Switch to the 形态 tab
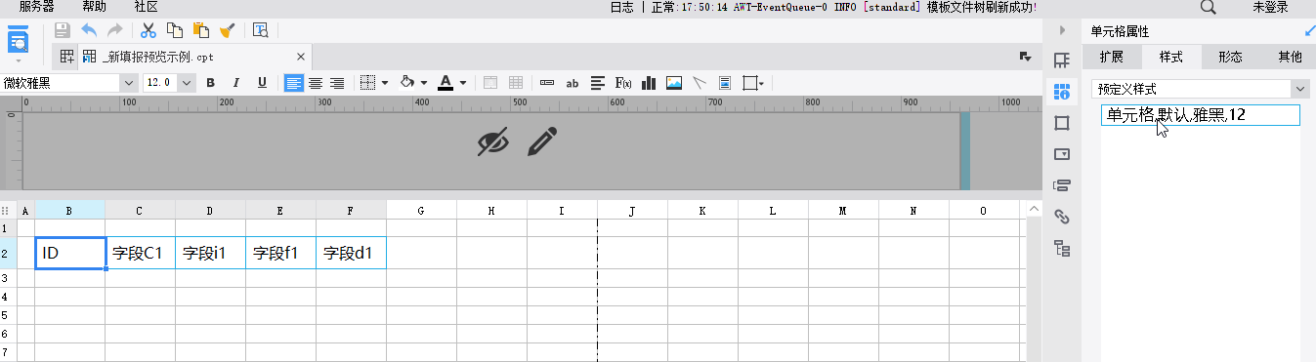 (1230, 57)
